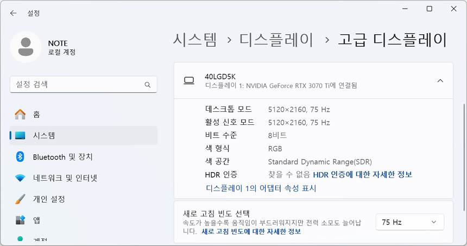Viewport: 467px width, 246px height.
Task: Open the 75 Hz refresh rate dropdown
Action: pos(409,222)
